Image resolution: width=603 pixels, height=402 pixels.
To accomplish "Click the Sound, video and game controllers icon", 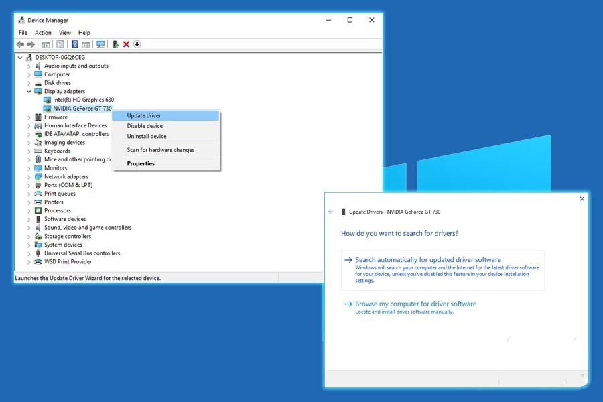I will pyautogui.click(x=38, y=228).
